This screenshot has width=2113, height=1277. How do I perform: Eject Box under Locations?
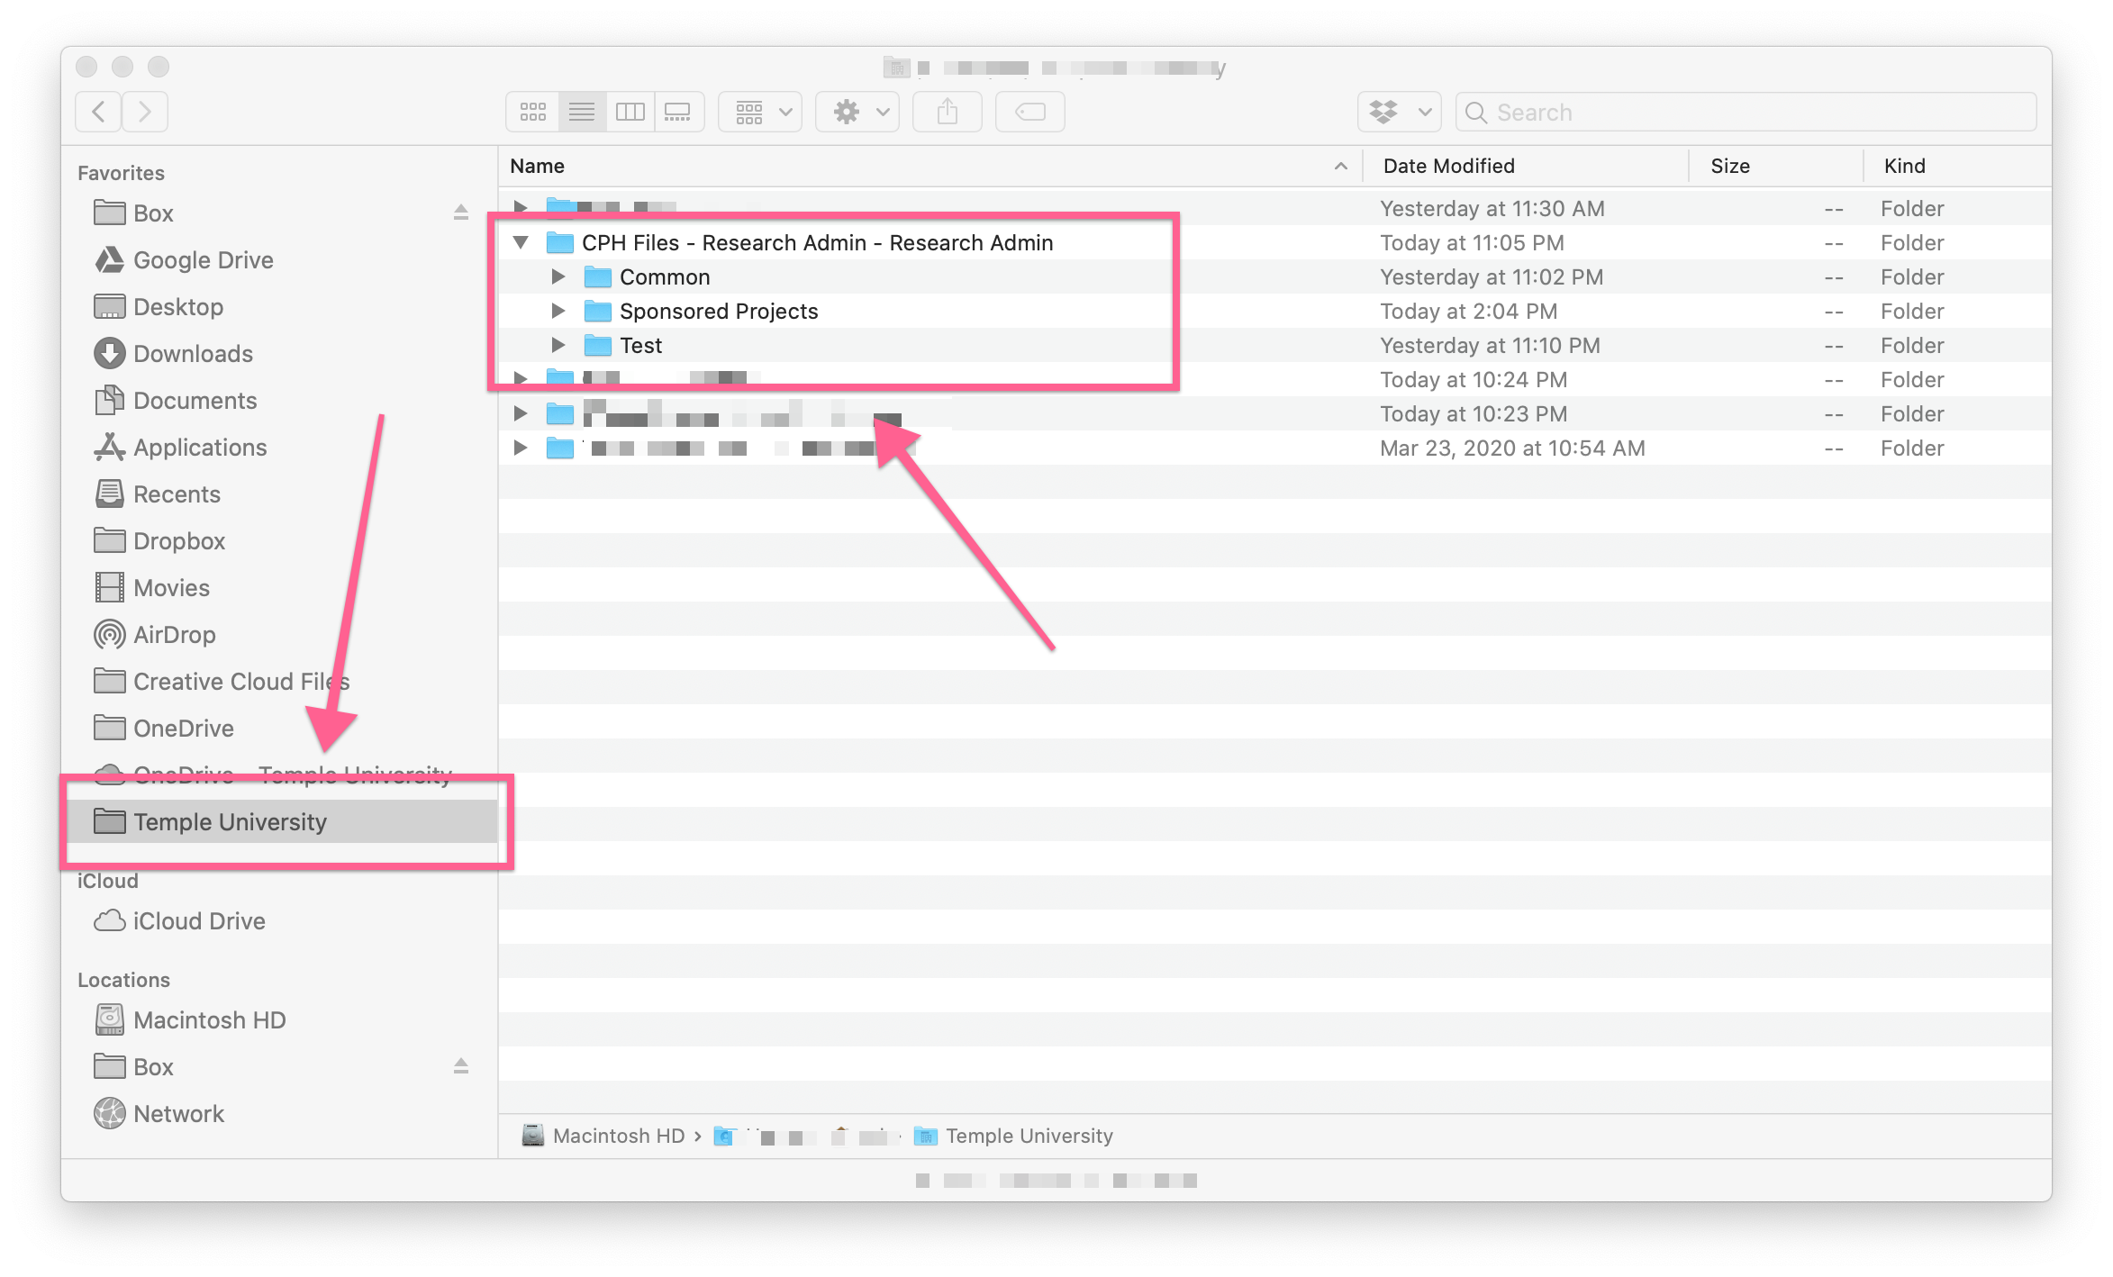point(460,1066)
